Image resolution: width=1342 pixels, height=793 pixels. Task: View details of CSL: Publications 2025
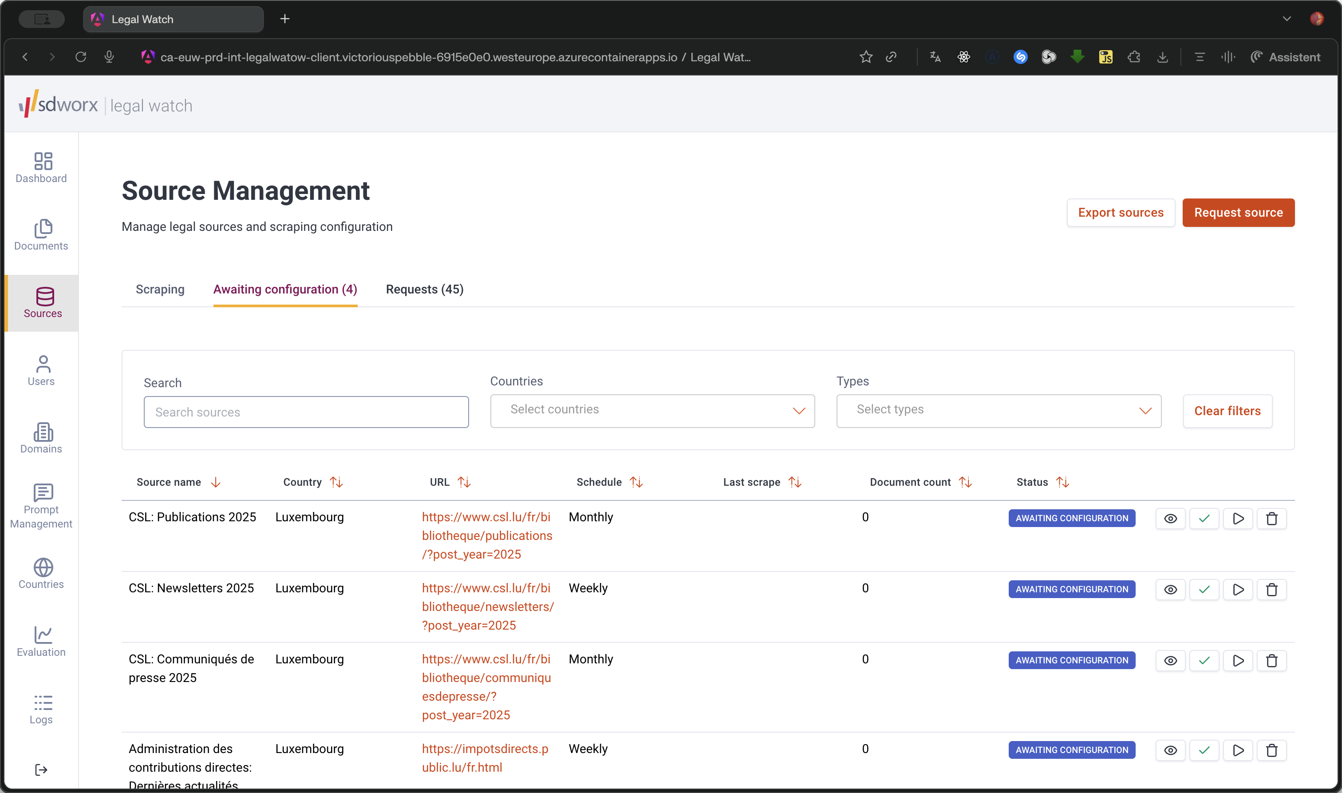coord(1170,518)
